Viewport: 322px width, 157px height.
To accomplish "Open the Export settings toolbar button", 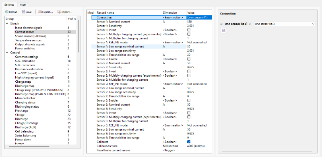I will pyautogui.click(x=45, y=12).
